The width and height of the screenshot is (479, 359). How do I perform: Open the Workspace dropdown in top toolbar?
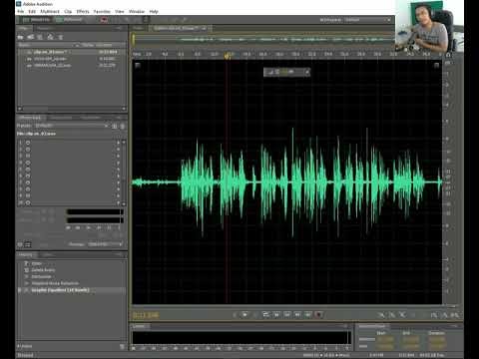point(367,20)
